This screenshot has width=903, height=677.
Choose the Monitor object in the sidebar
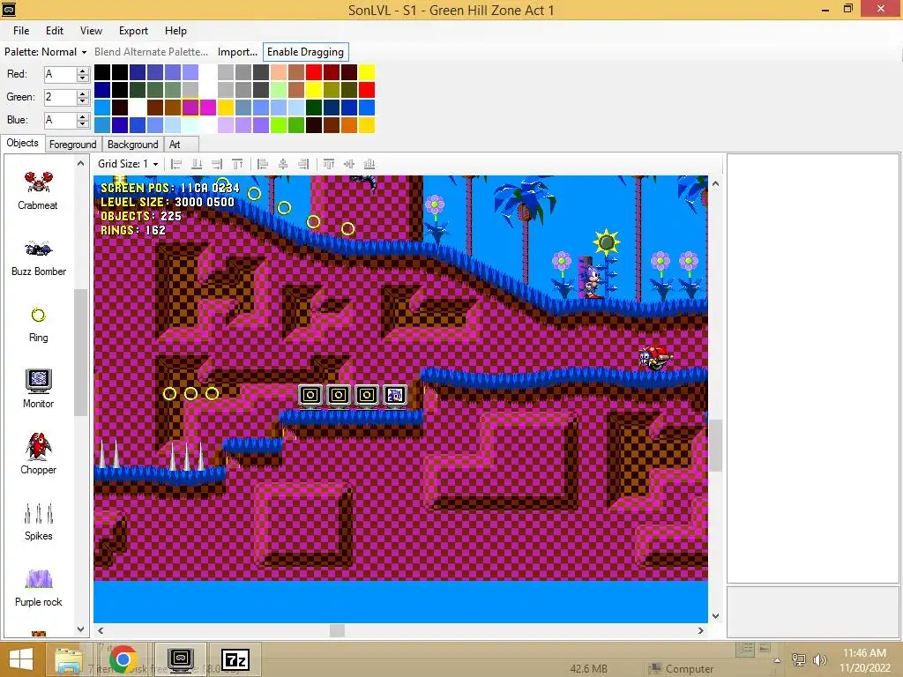tap(38, 389)
